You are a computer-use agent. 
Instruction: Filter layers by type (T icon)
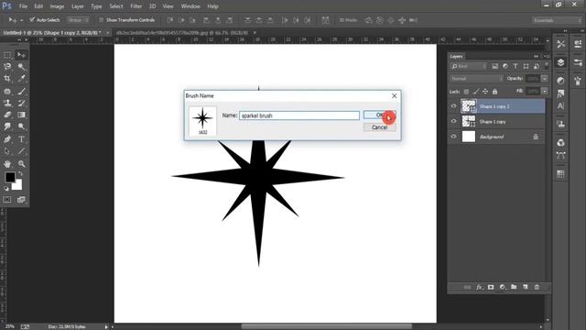(x=515, y=66)
